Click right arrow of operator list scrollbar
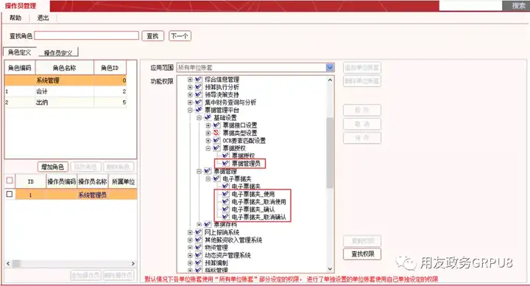530x286 pixels. pos(132,263)
